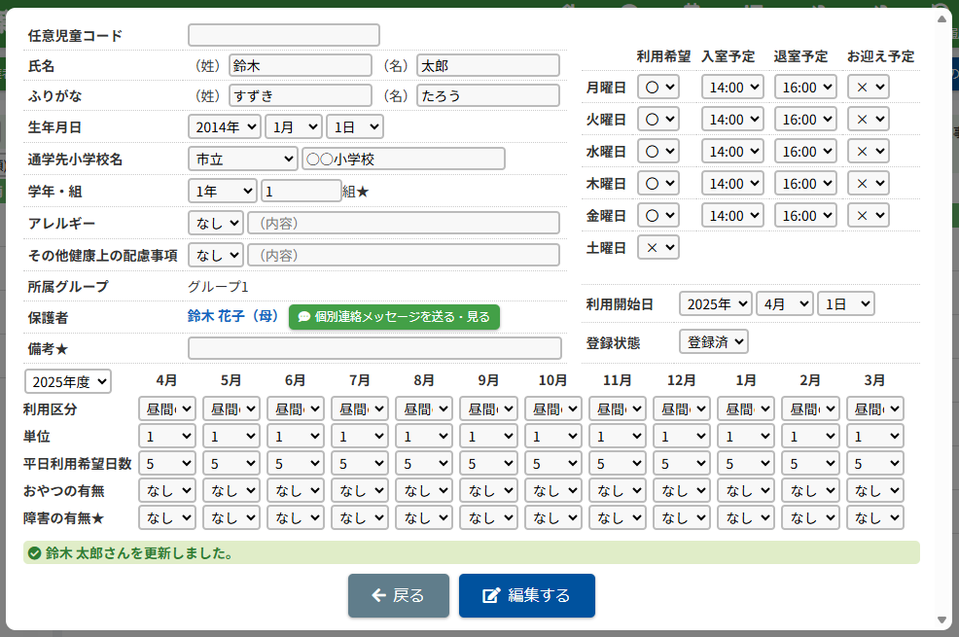Open the 土曜日 利用希望 dropdown
The height and width of the screenshot is (637, 959).
(658, 247)
